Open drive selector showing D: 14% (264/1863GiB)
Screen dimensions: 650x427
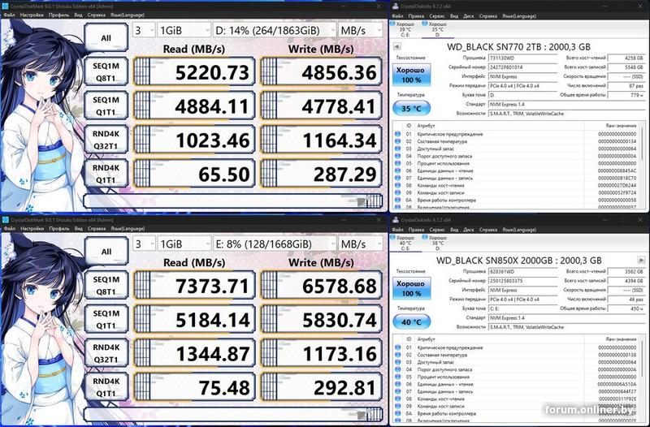point(275,30)
